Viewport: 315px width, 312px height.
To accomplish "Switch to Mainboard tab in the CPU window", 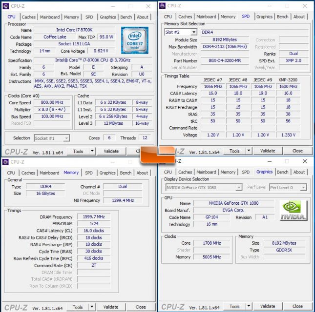I will click(x=50, y=17).
